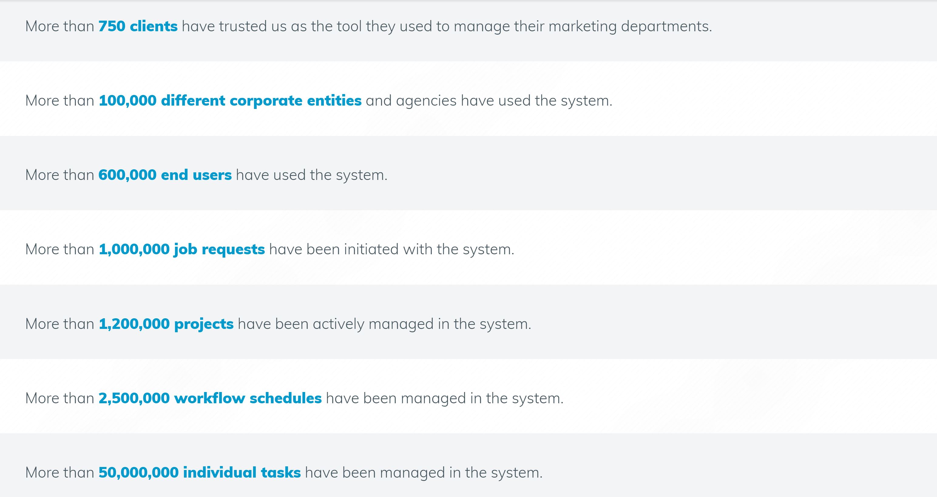Select "2,500,000 workflow schedules" blue text
Viewport: 937px width, 497px height.
[x=210, y=398]
